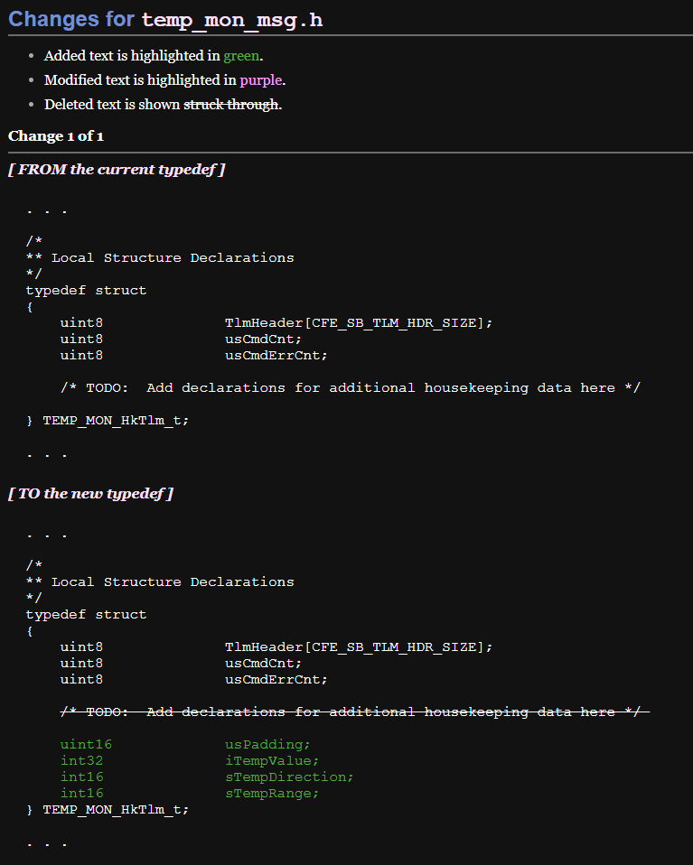Click the added "sTempRange;" field name
The height and width of the screenshot is (865, 693).
pos(272,793)
